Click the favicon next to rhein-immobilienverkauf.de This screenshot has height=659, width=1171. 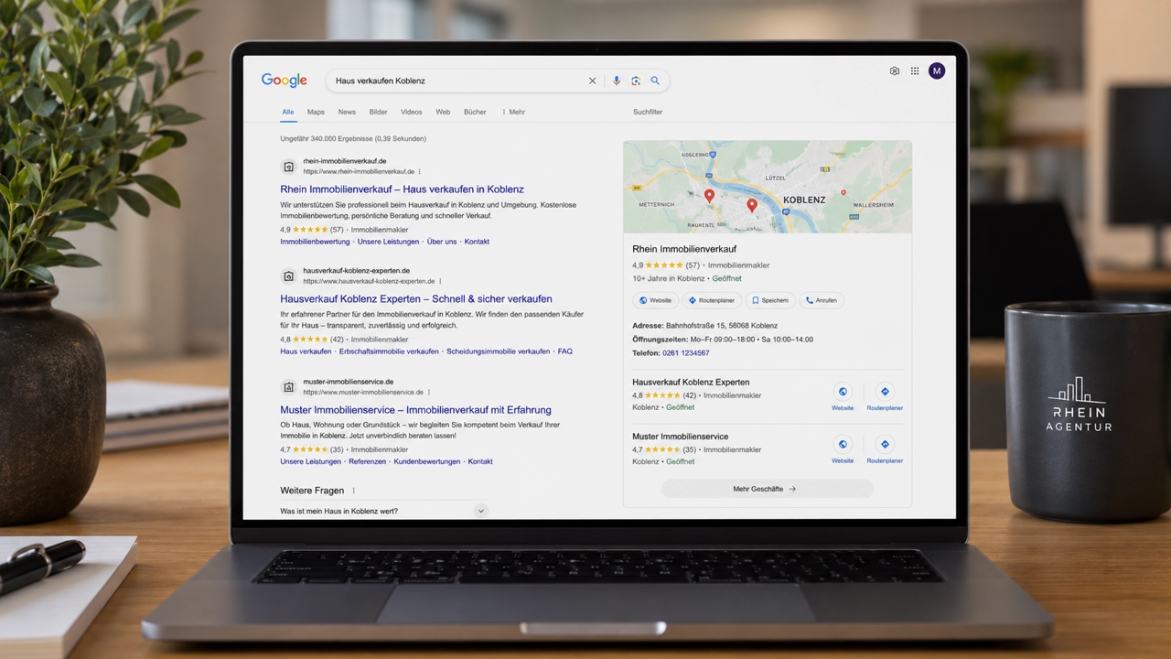288,167
